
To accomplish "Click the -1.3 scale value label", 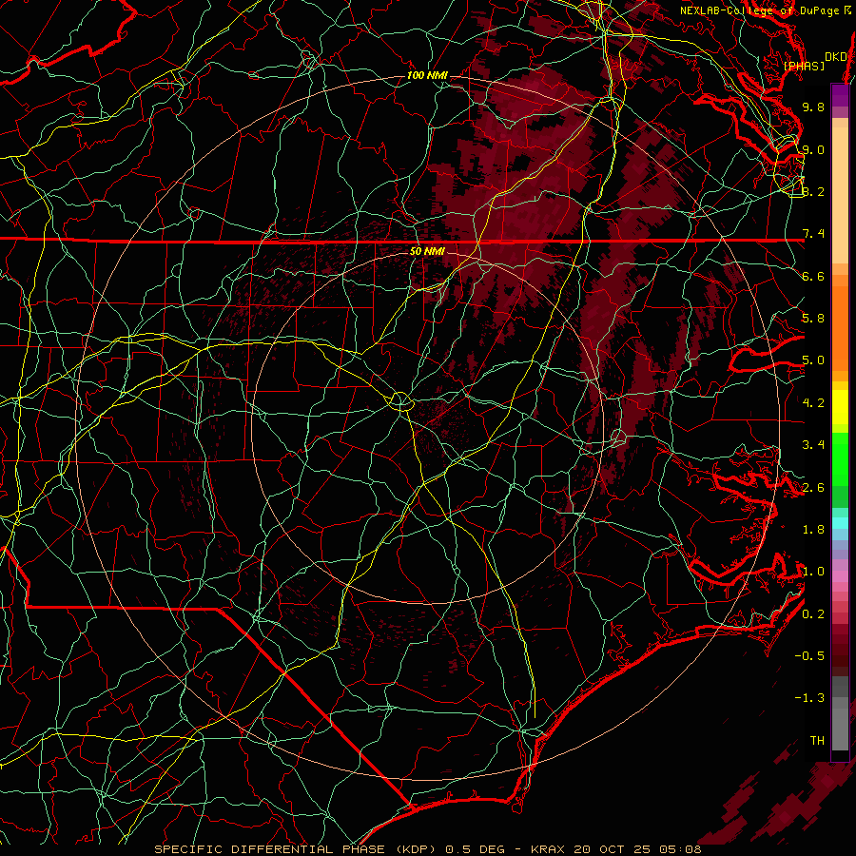I will (810, 698).
